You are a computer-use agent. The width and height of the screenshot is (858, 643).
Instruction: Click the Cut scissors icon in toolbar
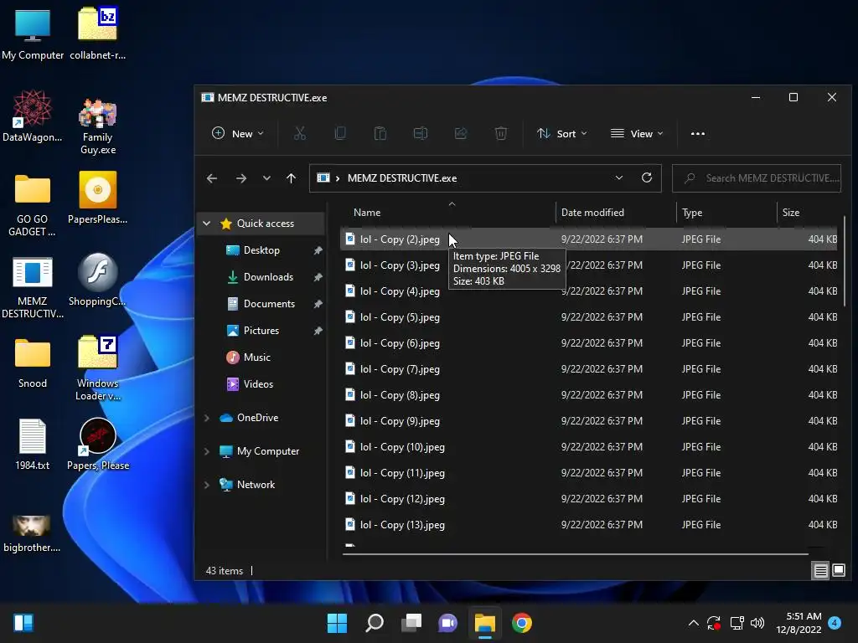(x=300, y=133)
